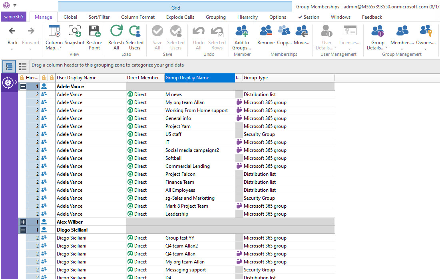
Task: Switch to the flat list view toggle
Action: point(23,67)
